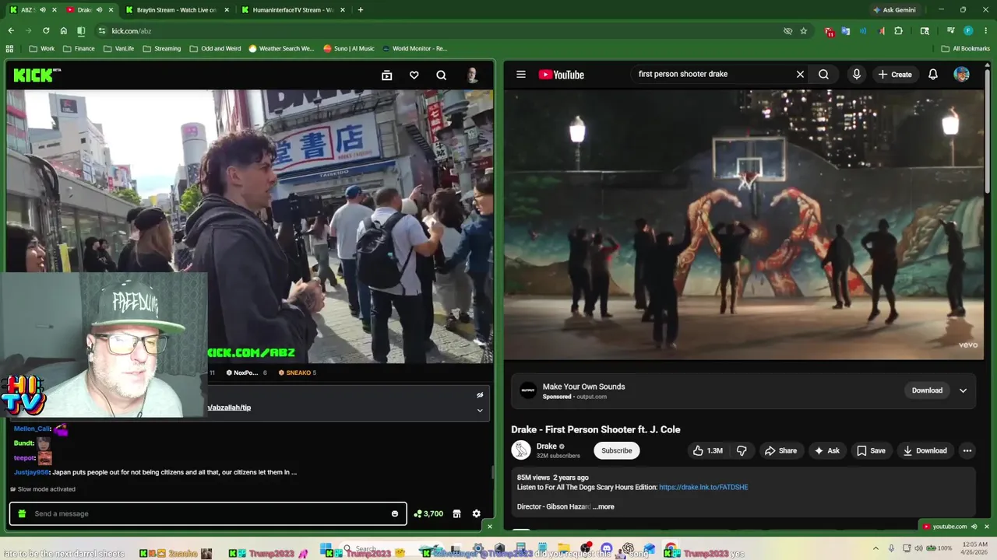This screenshot has width=997, height=560.
Task: Open the Finance bookmarks folder
Action: (79, 48)
